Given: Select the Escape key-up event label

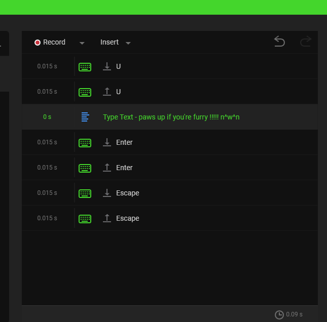Looking at the screenshot, I should coord(127,218).
